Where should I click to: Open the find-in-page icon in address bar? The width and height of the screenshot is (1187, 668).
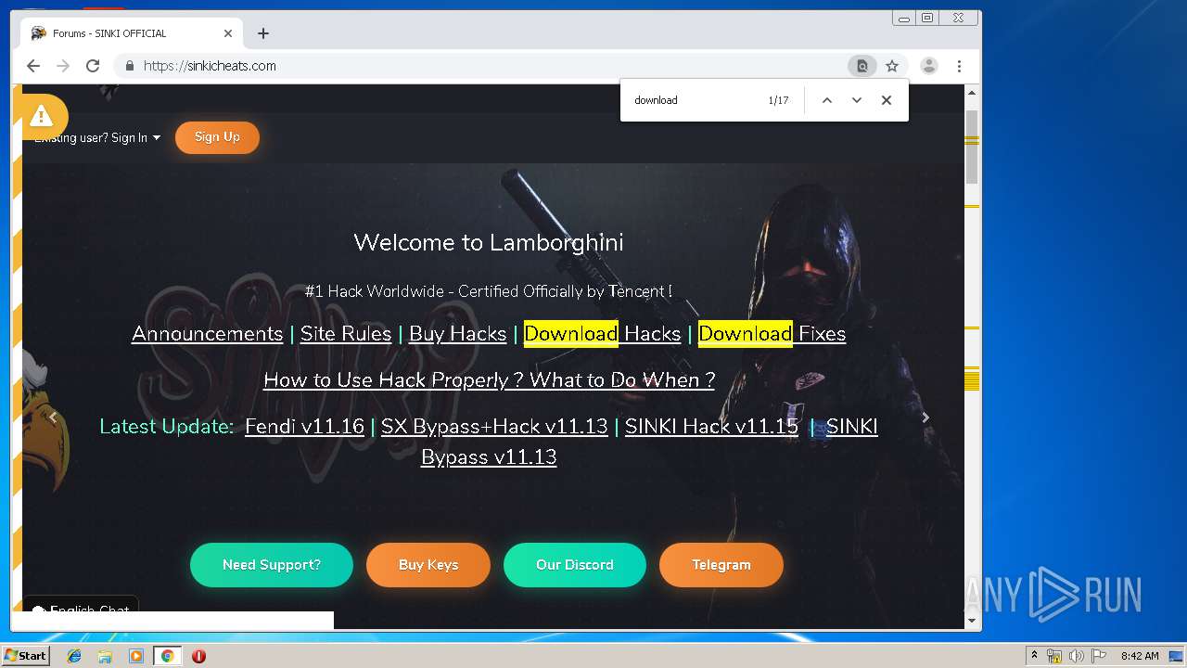(862, 66)
